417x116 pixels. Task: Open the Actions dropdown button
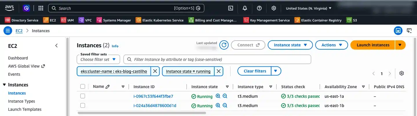(x=331, y=45)
